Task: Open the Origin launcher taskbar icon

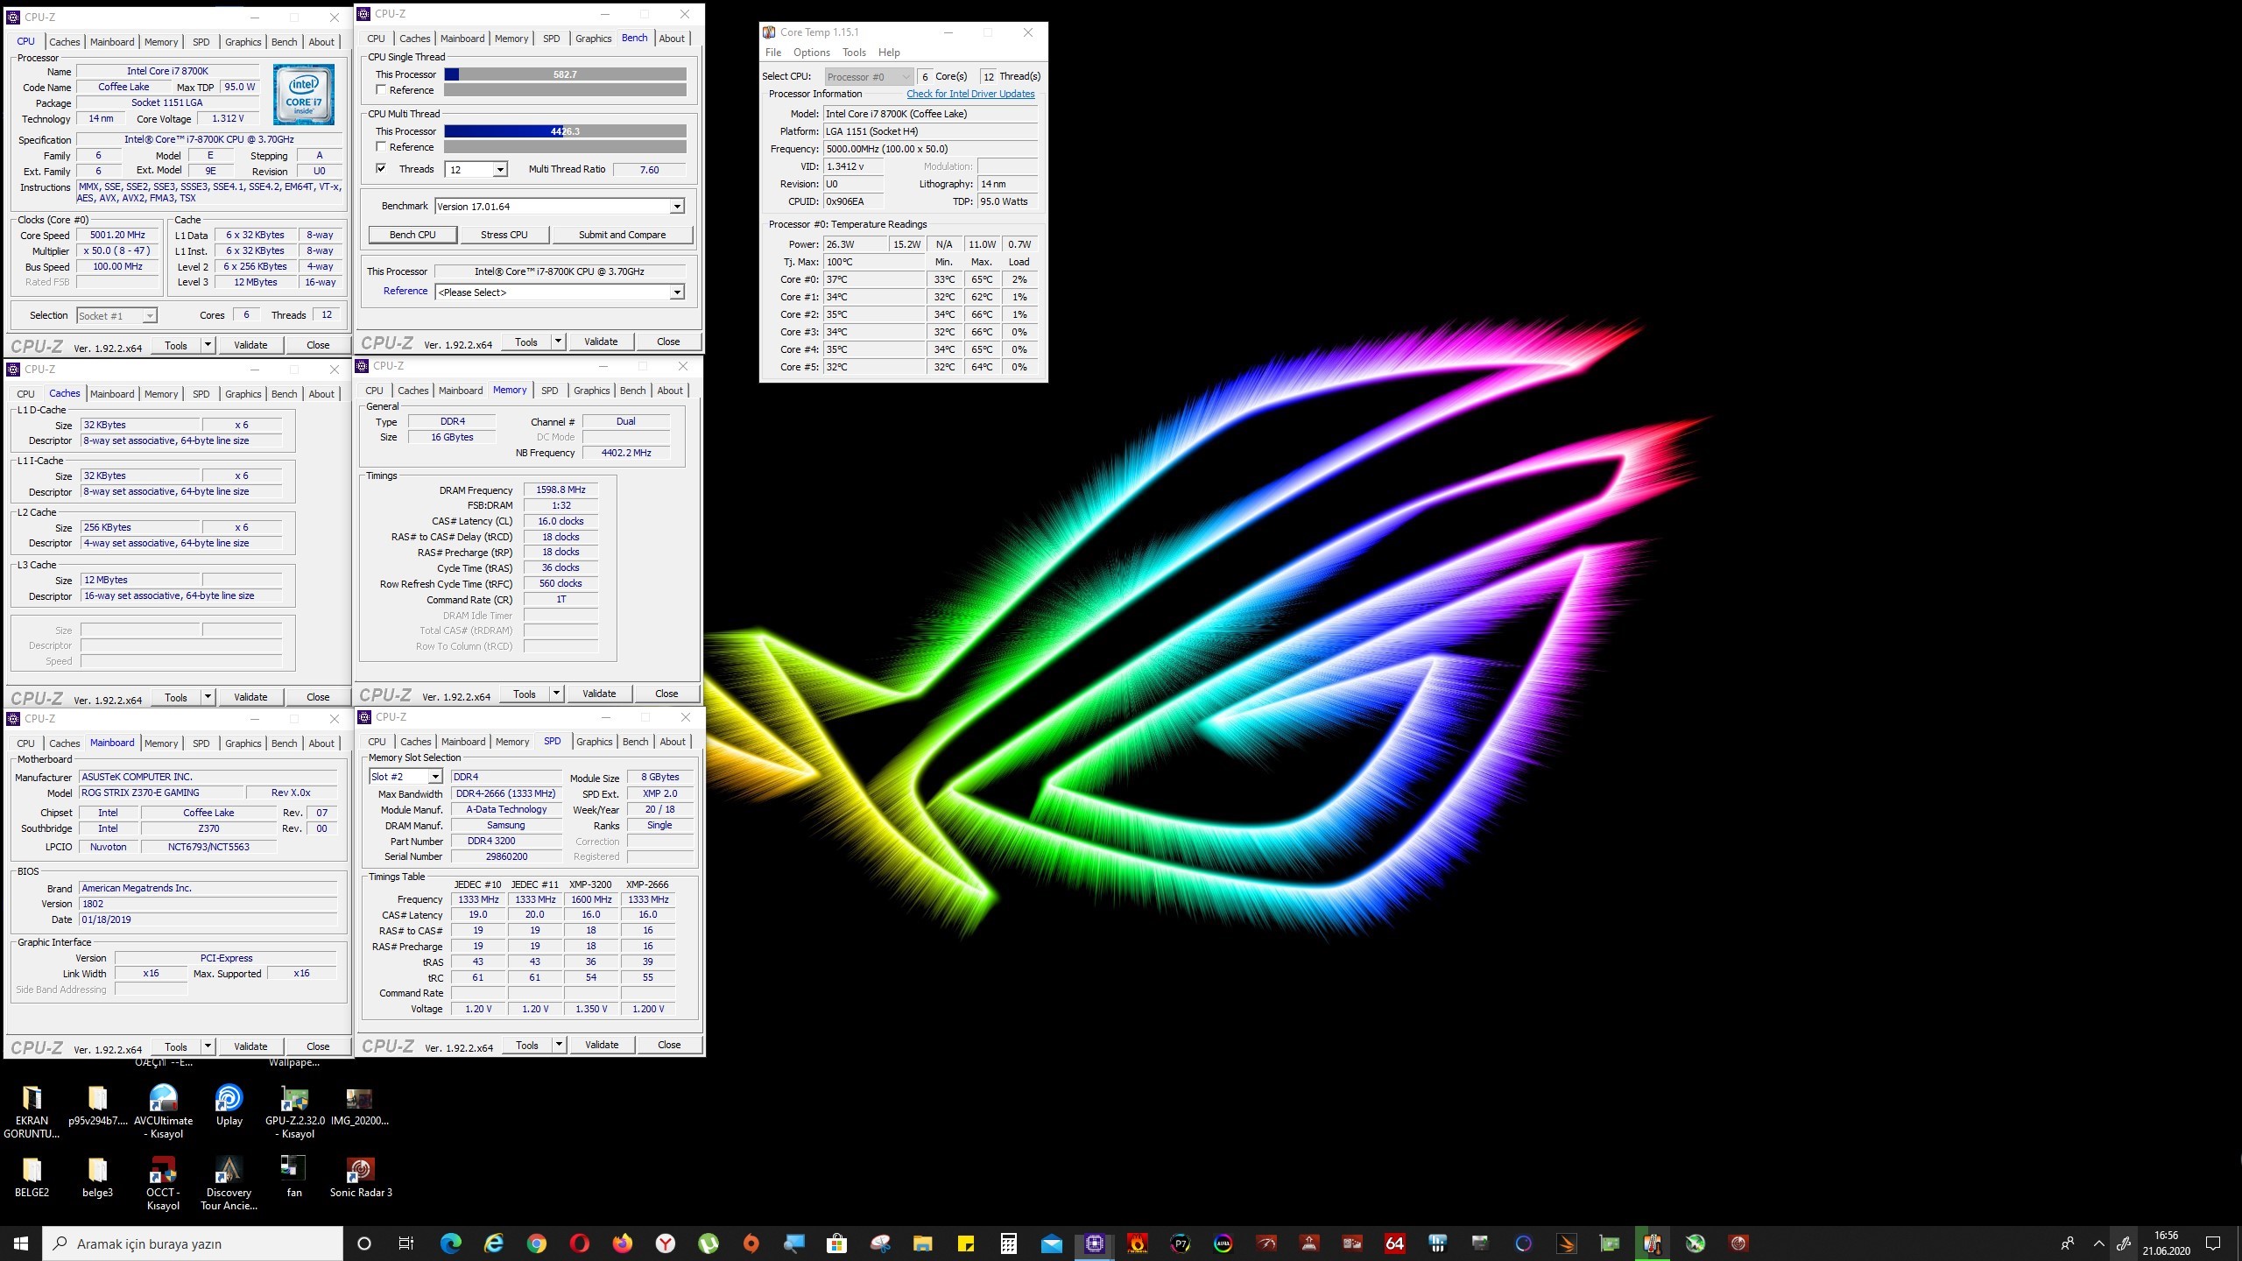Action: tap(751, 1243)
